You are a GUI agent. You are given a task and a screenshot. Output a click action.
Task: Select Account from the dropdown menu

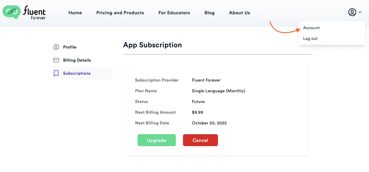pyautogui.click(x=311, y=28)
